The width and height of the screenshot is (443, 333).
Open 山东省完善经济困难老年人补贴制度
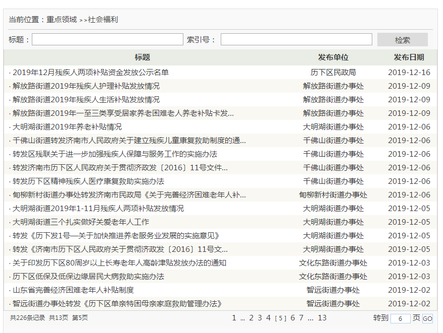point(73,290)
